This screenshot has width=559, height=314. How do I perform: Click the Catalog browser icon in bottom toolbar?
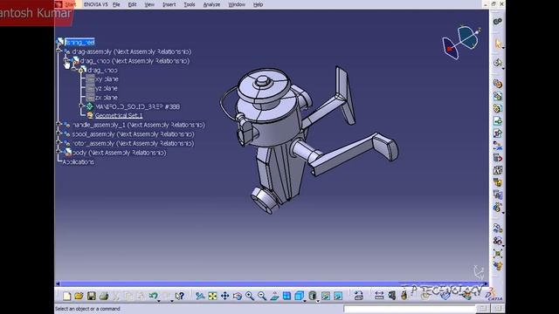(x=359, y=295)
